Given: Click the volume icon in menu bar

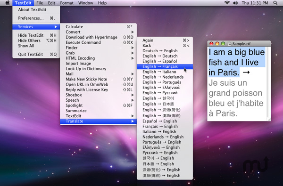Looking at the screenshot, I should click(x=235, y=3).
